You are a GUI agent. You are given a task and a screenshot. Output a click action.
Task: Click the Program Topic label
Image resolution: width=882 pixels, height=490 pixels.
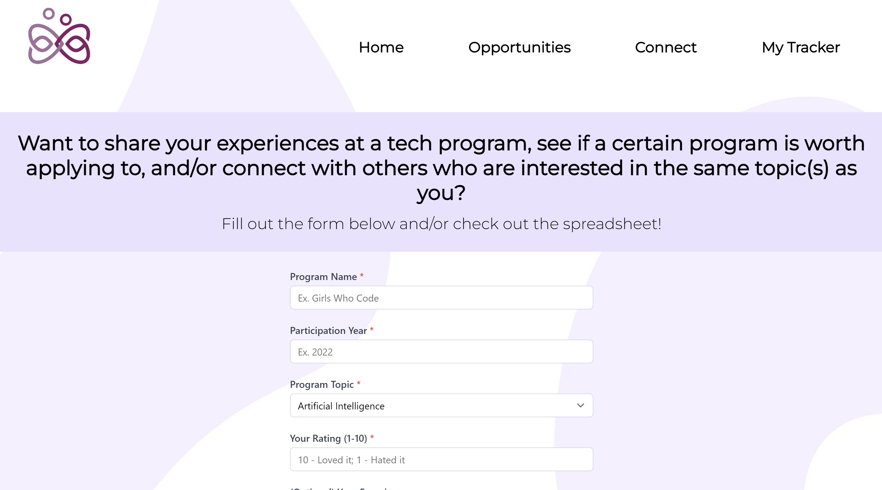coord(322,384)
